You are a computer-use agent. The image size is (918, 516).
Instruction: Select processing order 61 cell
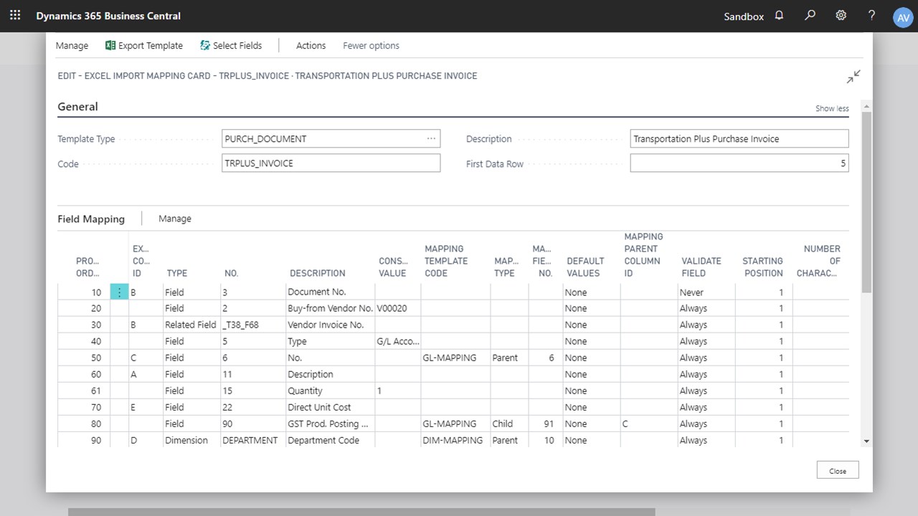click(x=84, y=391)
